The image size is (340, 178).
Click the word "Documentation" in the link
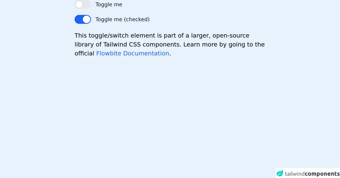[146, 53]
